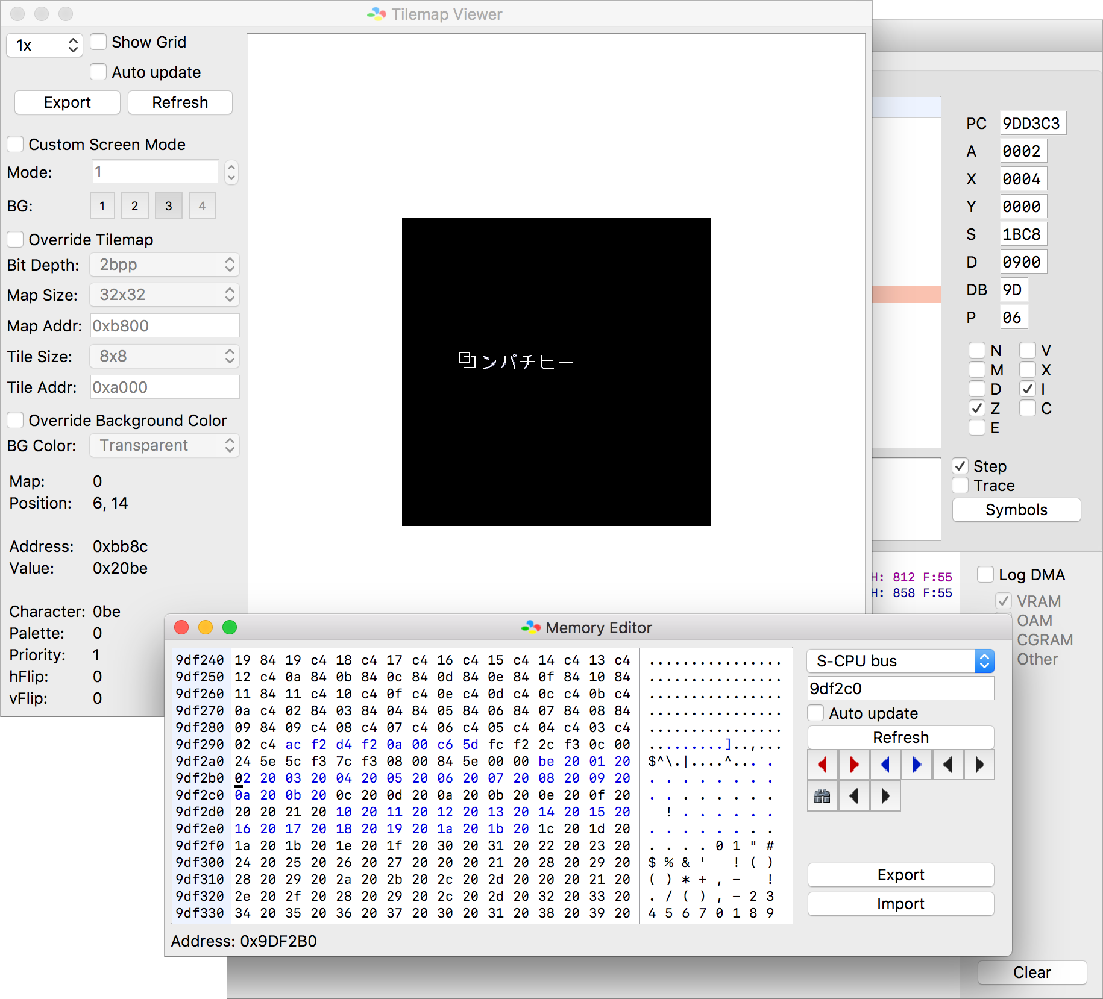The width and height of the screenshot is (1103, 999).
Task: Toggle the I flag checkbox
Action: [x=1028, y=389]
